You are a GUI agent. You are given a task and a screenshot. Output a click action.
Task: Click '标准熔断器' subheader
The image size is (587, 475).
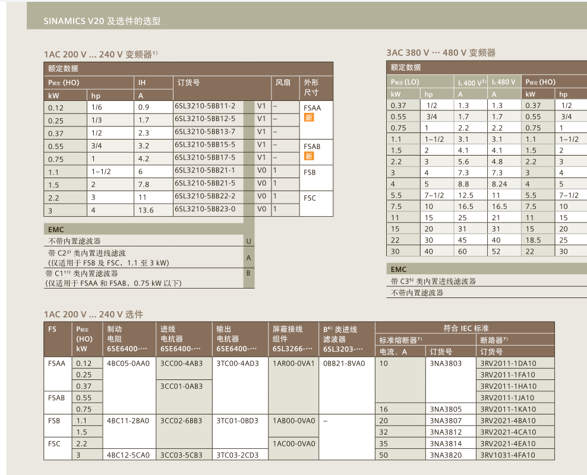[x=400, y=340]
